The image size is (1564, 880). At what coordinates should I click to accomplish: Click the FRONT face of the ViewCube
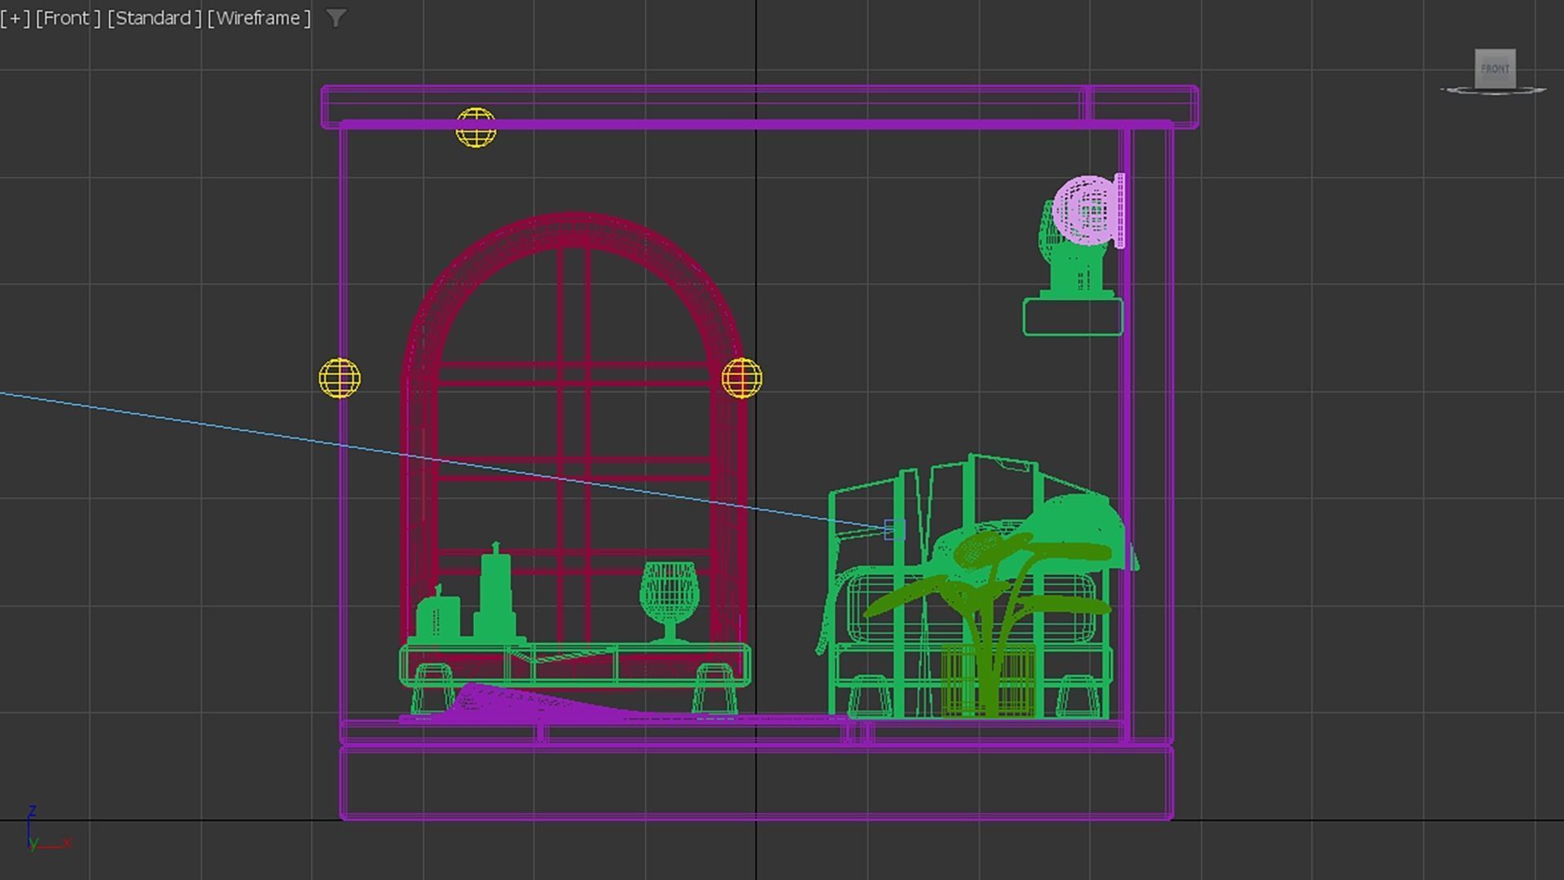1494,68
